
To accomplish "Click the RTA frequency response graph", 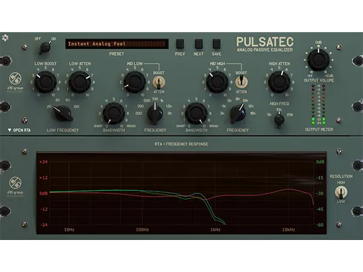I will pos(181,193).
